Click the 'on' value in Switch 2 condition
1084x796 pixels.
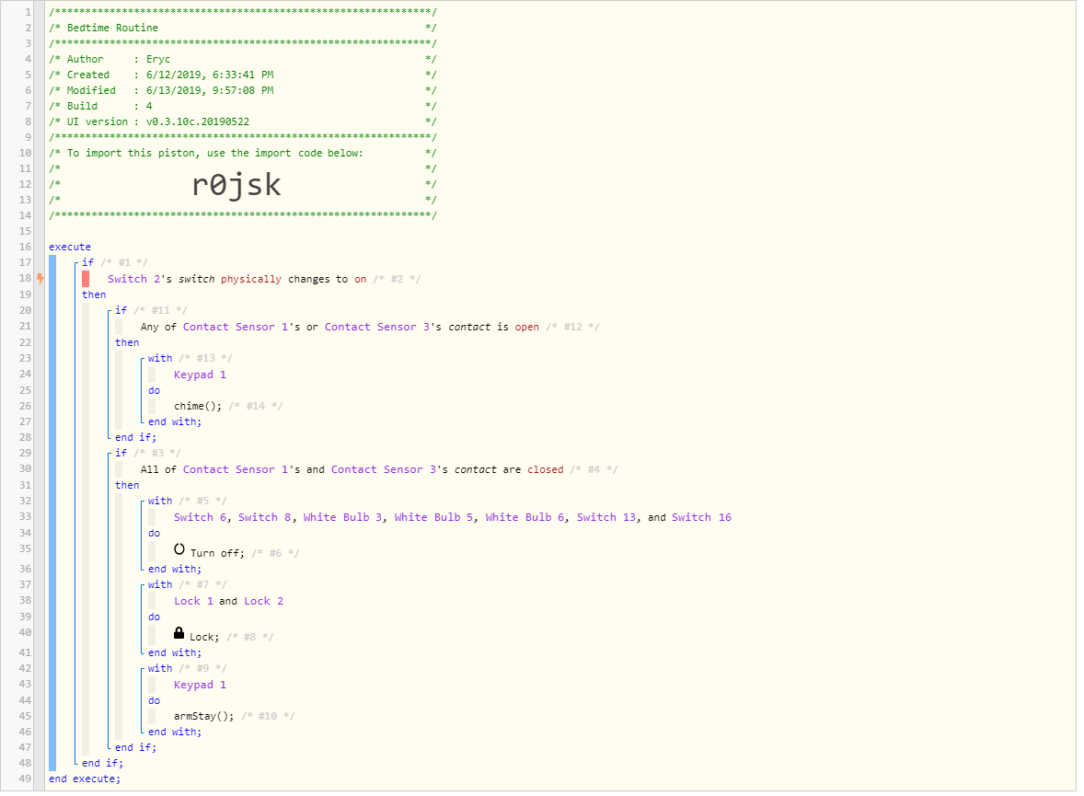pos(360,280)
